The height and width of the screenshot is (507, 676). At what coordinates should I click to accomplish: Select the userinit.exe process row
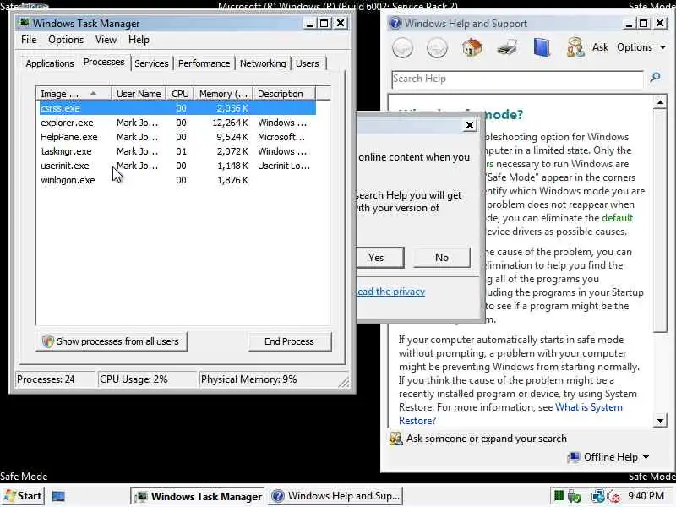point(177,166)
